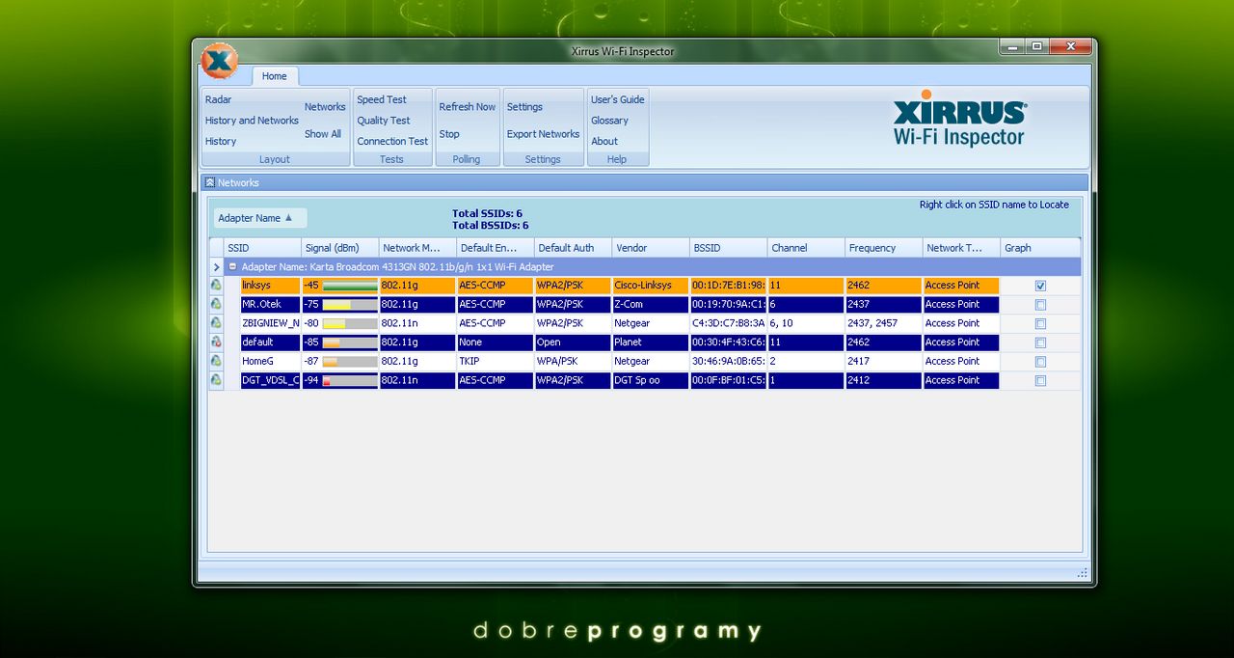Image resolution: width=1234 pixels, height=658 pixels.
Task: Select the linksys SSID cell
Action: (x=271, y=286)
